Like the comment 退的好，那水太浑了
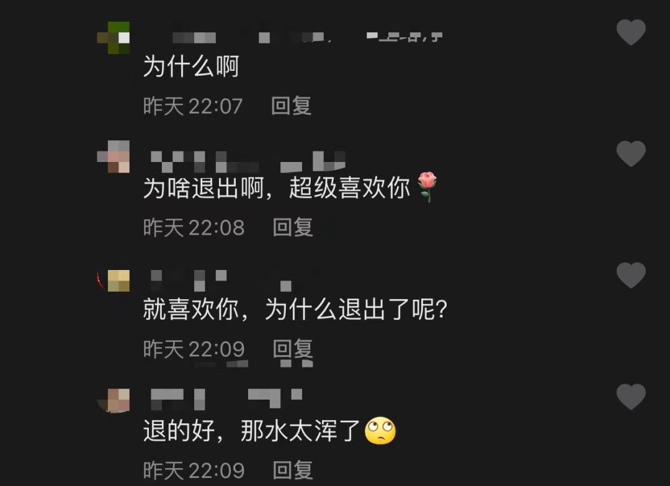Screen dimensions: 670x486 tap(631, 396)
